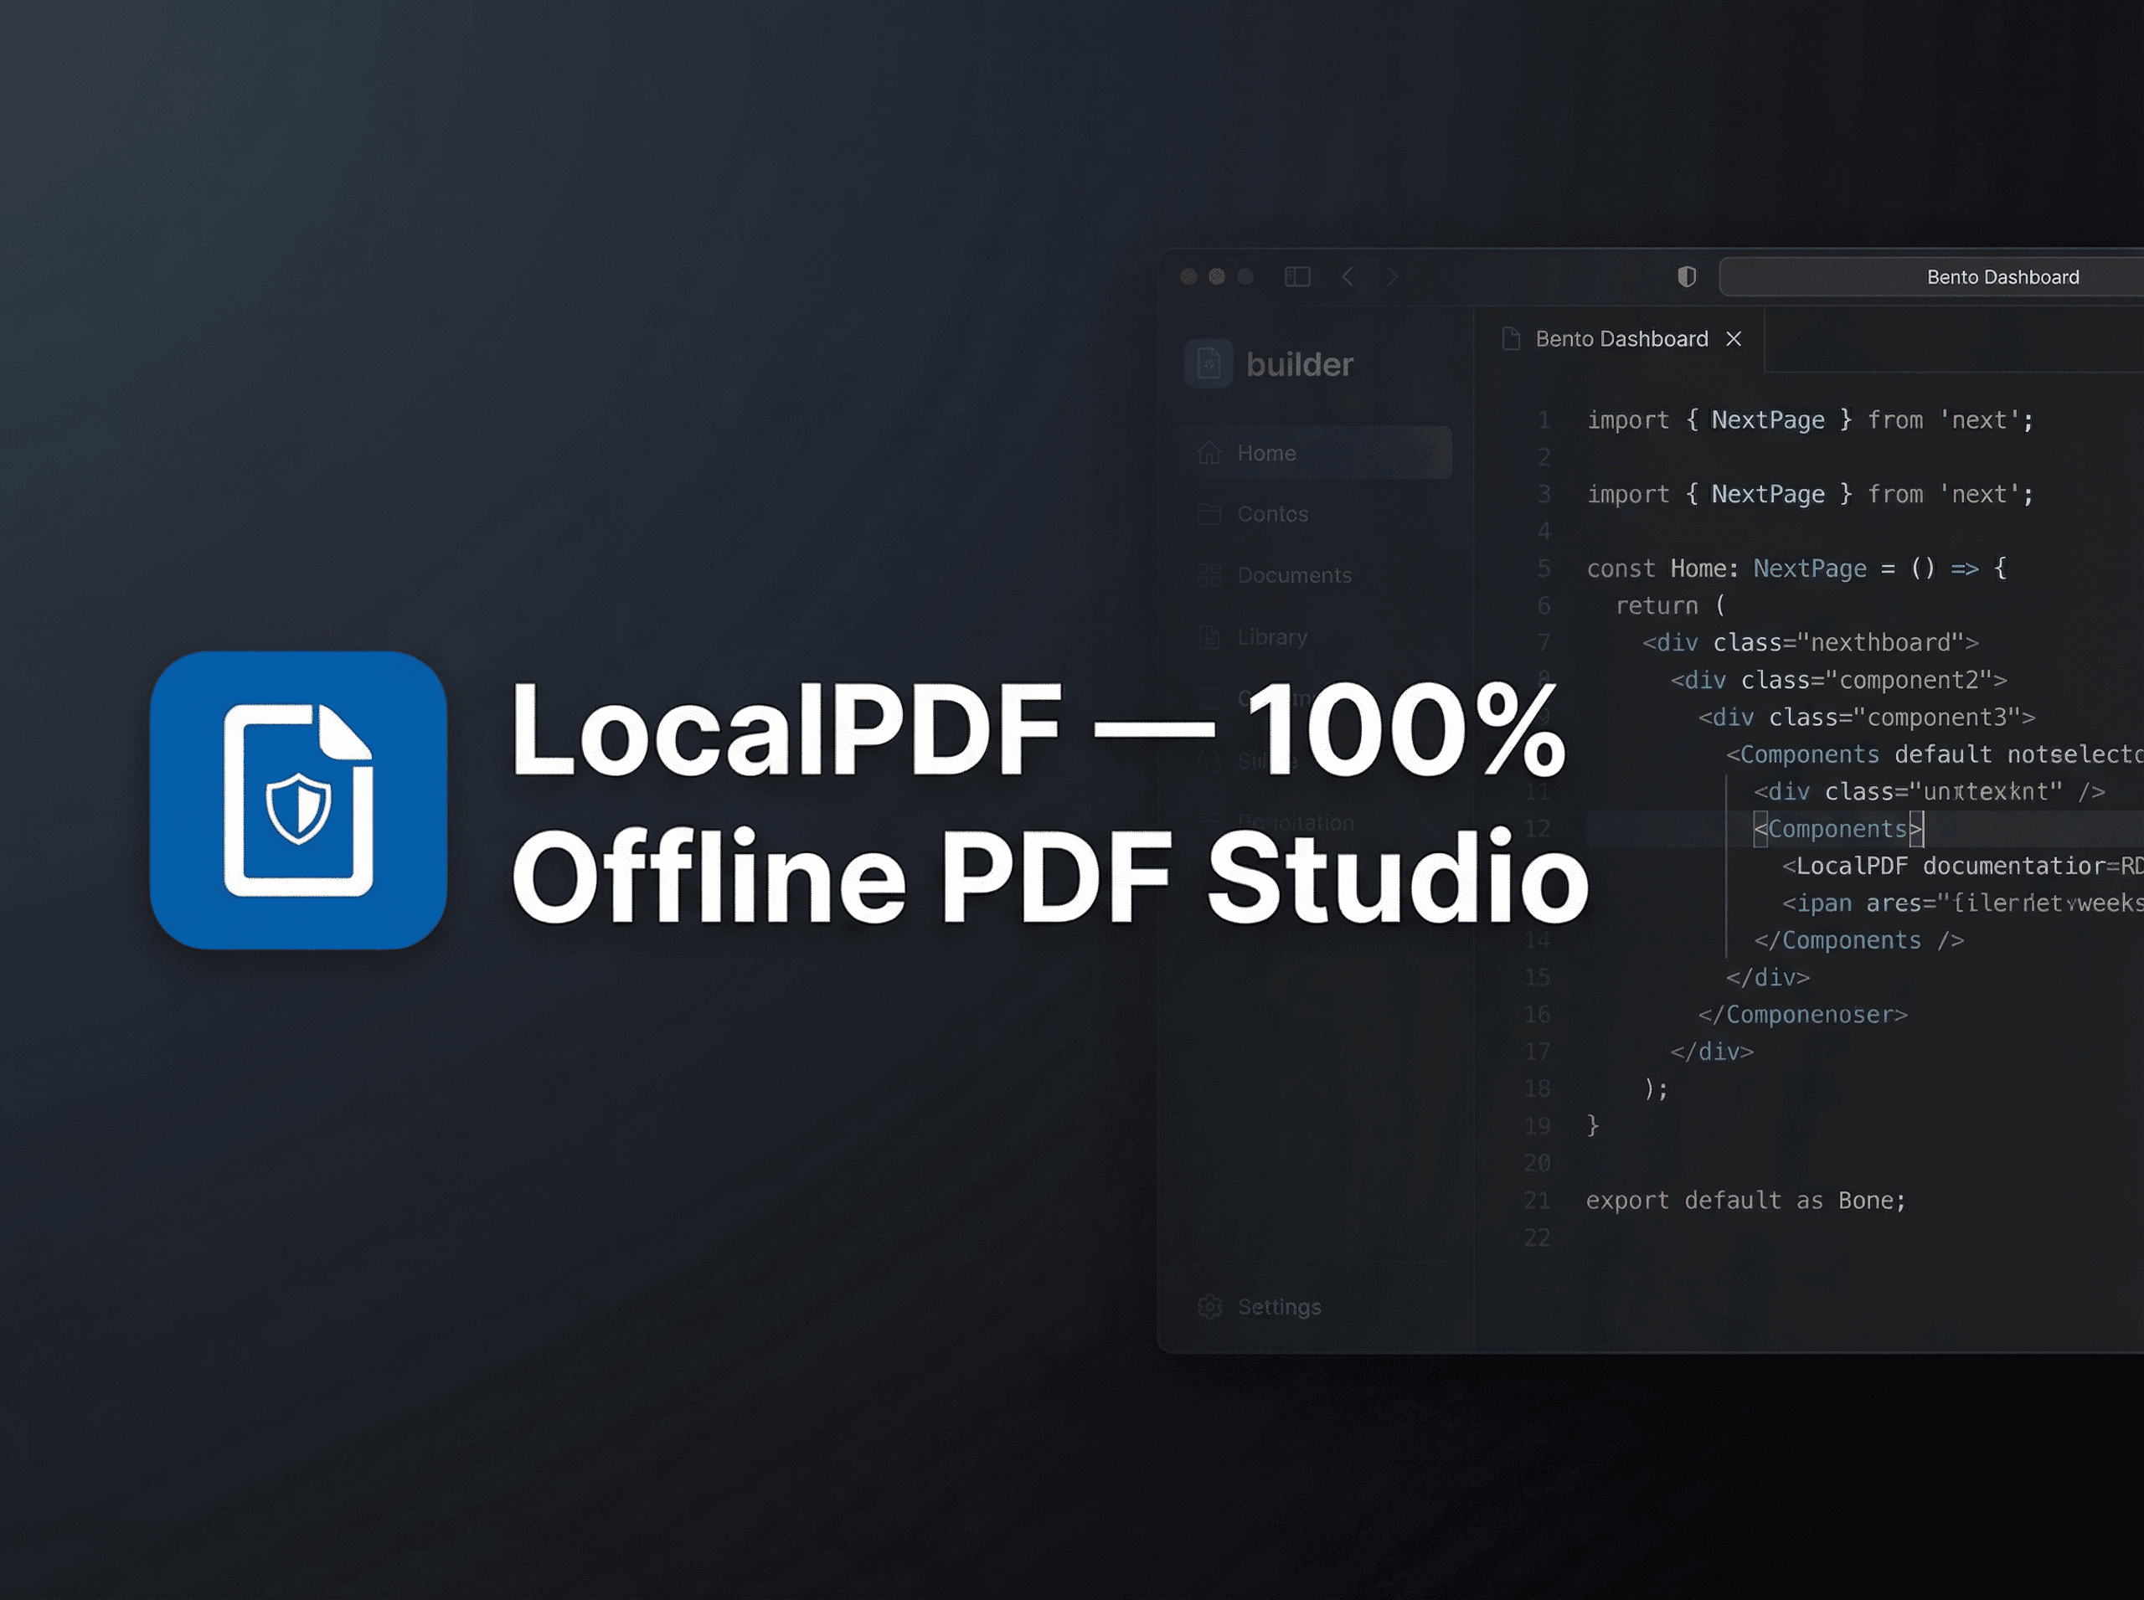Image resolution: width=2144 pixels, height=1600 pixels.
Task: Click the Documents grid icon in sidebar
Action: (1209, 575)
